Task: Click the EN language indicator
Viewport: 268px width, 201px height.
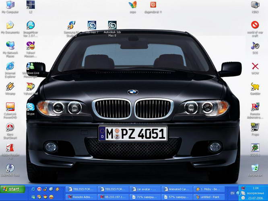Action: pos(232,193)
